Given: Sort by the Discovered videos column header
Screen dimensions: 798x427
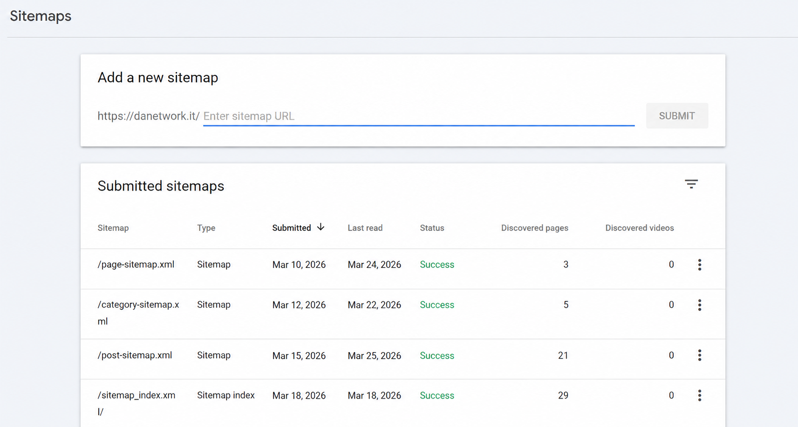Looking at the screenshot, I should pyautogui.click(x=640, y=228).
